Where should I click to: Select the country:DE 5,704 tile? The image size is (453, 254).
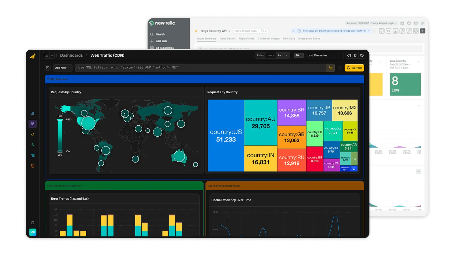pyautogui.click(x=332, y=150)
